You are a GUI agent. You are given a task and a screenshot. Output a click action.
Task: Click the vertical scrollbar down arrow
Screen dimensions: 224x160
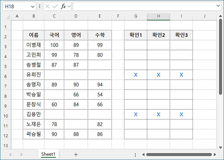tap(220, 147)
